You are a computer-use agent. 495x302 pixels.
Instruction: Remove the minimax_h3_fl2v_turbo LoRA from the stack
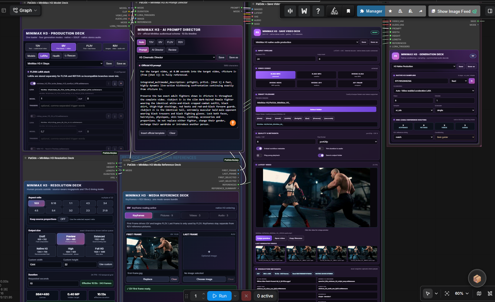tap(121, 83)
